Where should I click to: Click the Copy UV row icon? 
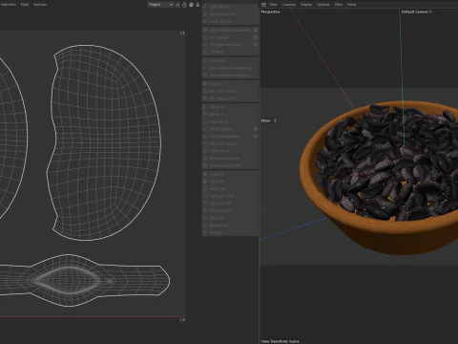[205, 174]
